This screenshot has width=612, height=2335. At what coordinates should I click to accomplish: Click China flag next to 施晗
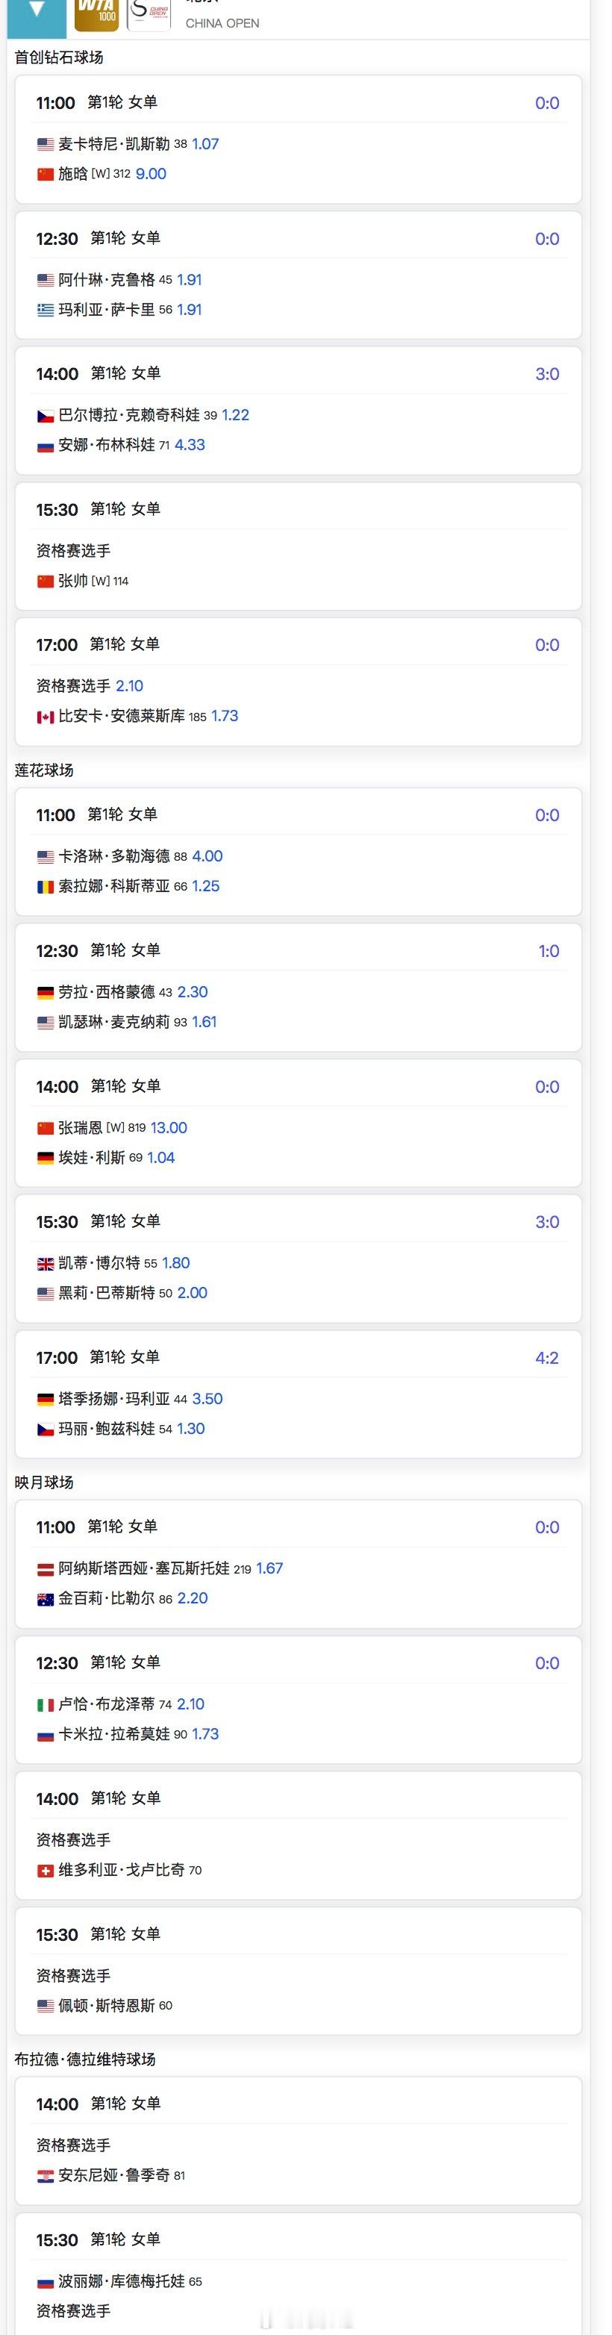pyautogui.click(x=46, y=174)
